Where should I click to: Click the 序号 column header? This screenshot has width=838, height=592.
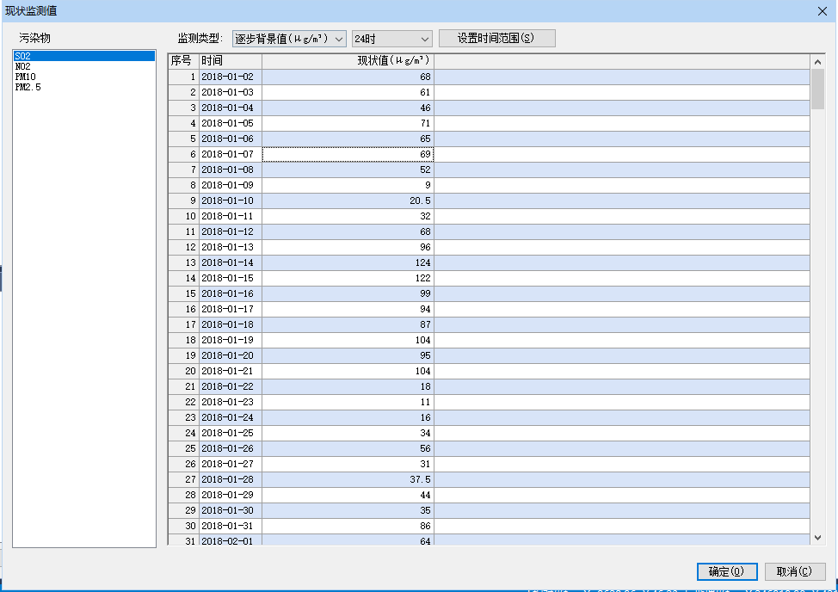click(182, 61)
